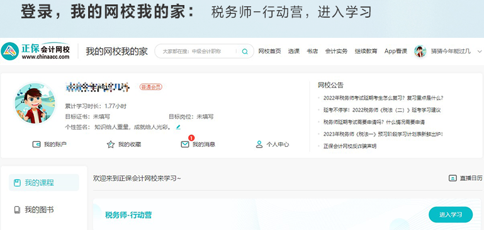The width and height of the screenshot is (484, 230).
Task: Click the pencil icon to edit signature
Action: tap(178, 127)
